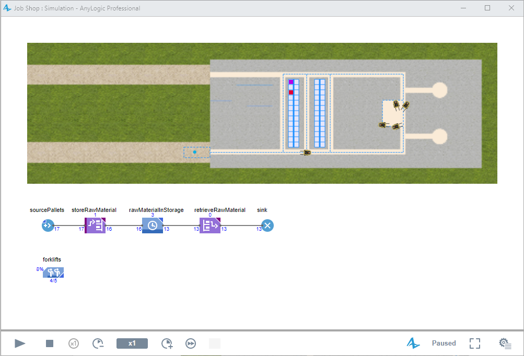Viewport: 524px width, 356px height.
Task: Click the 4/5 forklift availability value
Action: click(53, 280)
